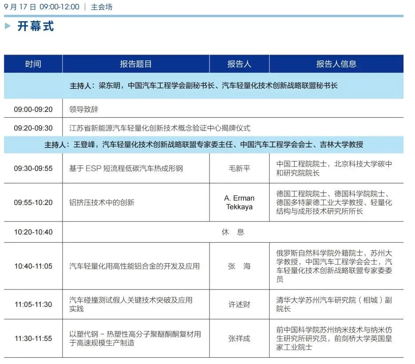
Task: Click the title 基于 ESP 短流程低碳汽车热成形钢
Action: [x=126, y=168]
